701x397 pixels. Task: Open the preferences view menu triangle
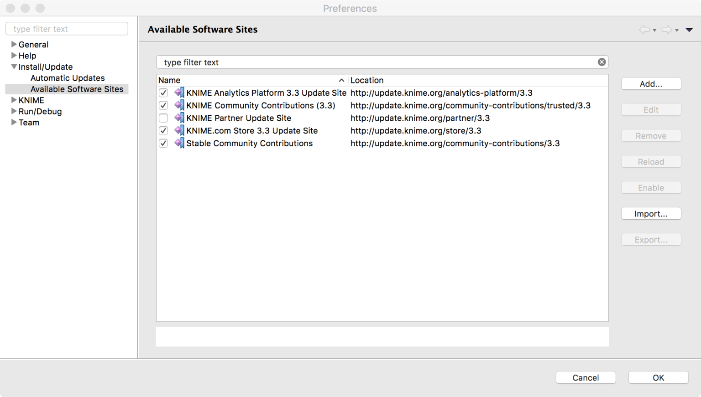coord(689,30)
